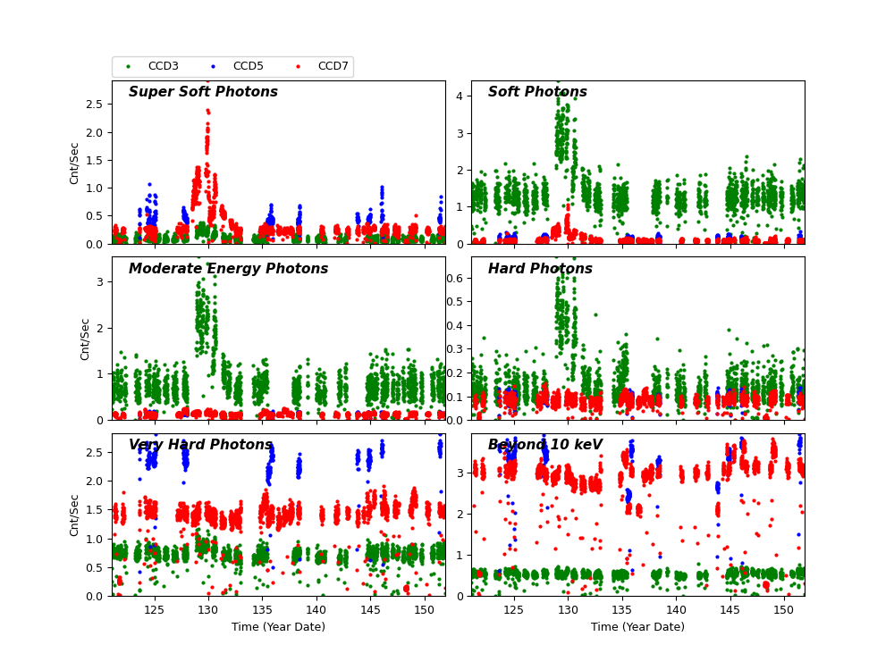The height and width of the screenshot is (670, 894).
Task: Click the Hard Photons panel title
Action: (x=540, y=269)
